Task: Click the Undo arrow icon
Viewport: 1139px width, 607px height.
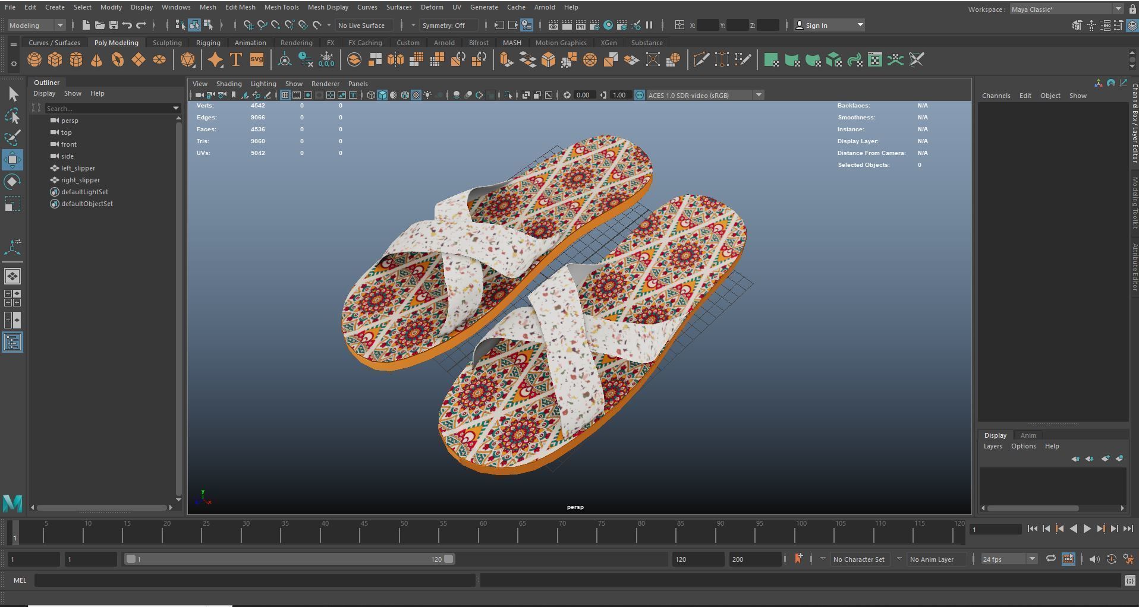Action: (127, 25)
